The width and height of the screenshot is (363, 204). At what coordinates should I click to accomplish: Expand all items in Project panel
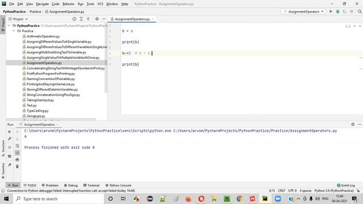point(81,19)
